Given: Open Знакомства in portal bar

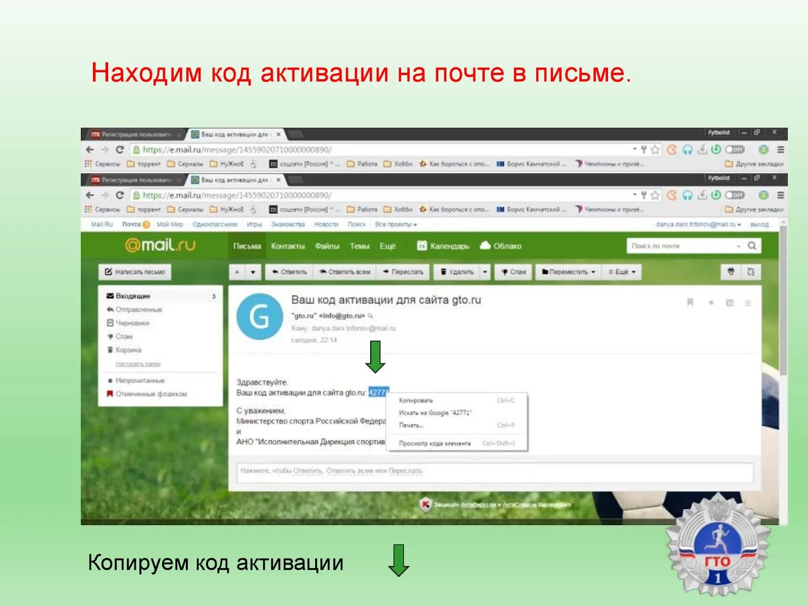Looking at the screenshot, I should pyautogui.click(x=288, y=224).
